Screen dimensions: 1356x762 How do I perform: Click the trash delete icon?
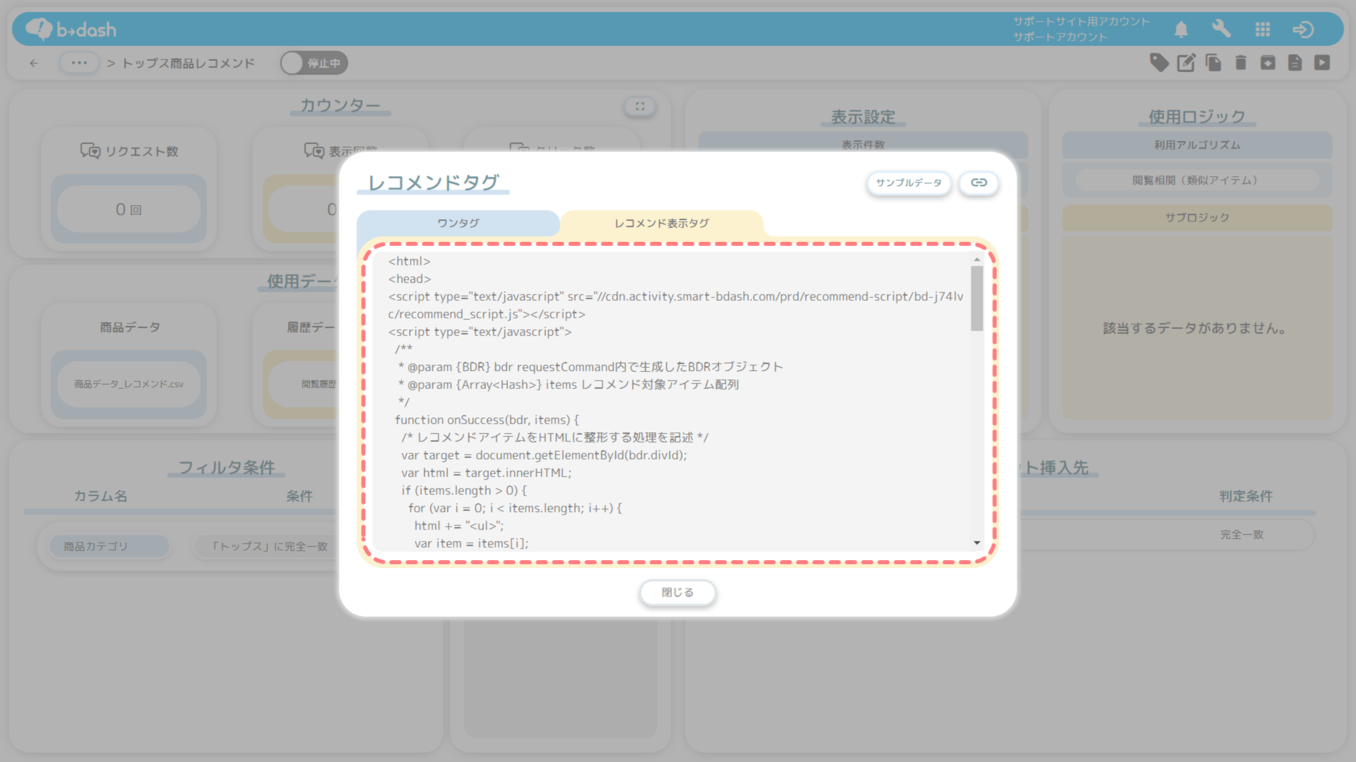click(x=1241, y=63)
